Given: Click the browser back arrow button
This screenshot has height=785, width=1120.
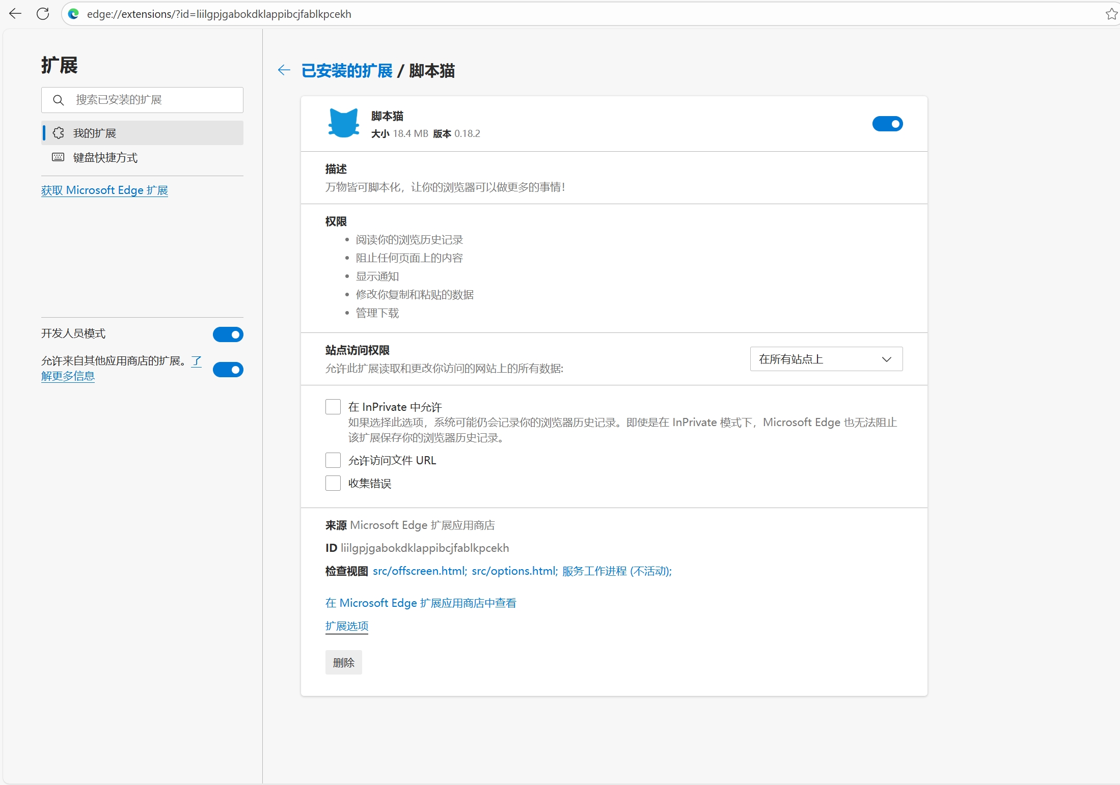Looking at the screenshot, I should pyautogui.click(x=15, y=14).
